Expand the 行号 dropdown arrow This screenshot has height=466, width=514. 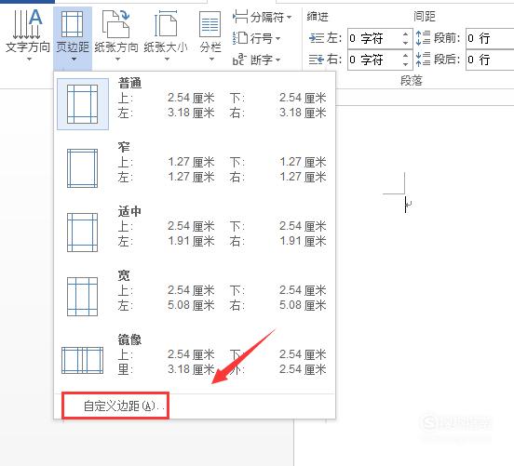pos(277,39)
